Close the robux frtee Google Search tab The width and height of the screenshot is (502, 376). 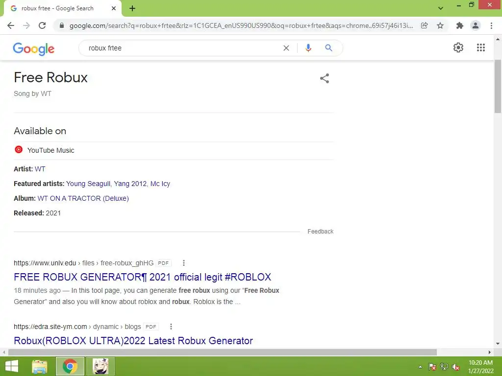pyautogui.click(x=114, y=8)
